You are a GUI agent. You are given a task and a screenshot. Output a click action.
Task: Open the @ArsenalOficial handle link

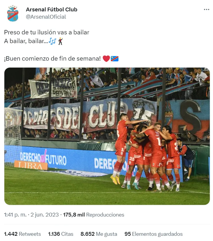(x=46, y=17)
